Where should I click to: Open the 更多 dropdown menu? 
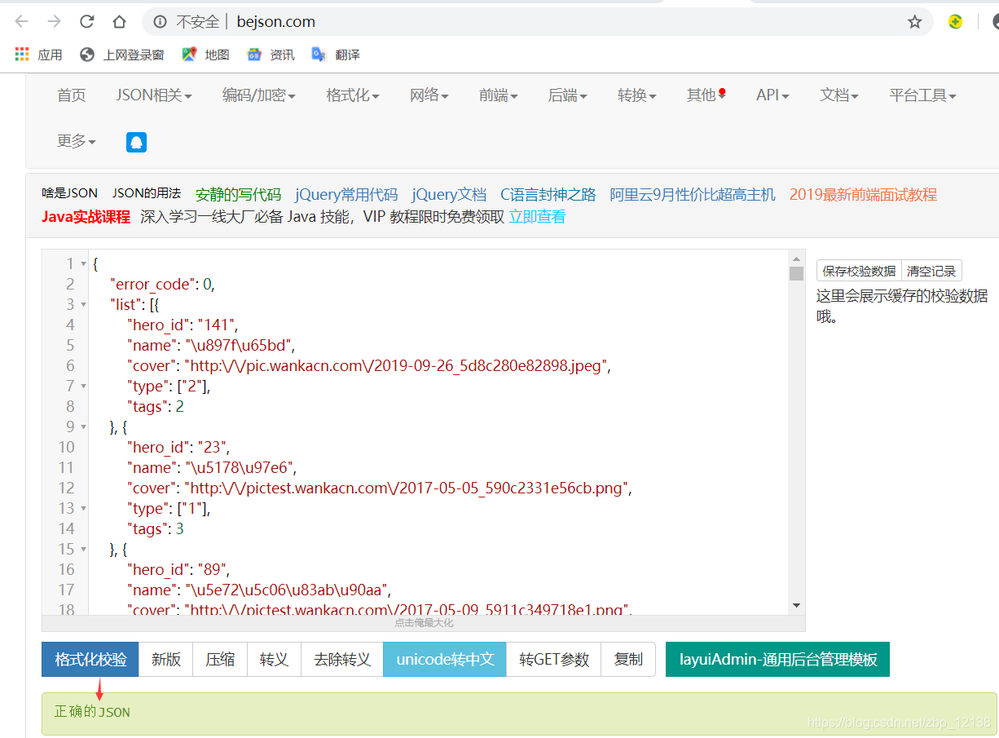pyautogui.click(x=77, y=141)
